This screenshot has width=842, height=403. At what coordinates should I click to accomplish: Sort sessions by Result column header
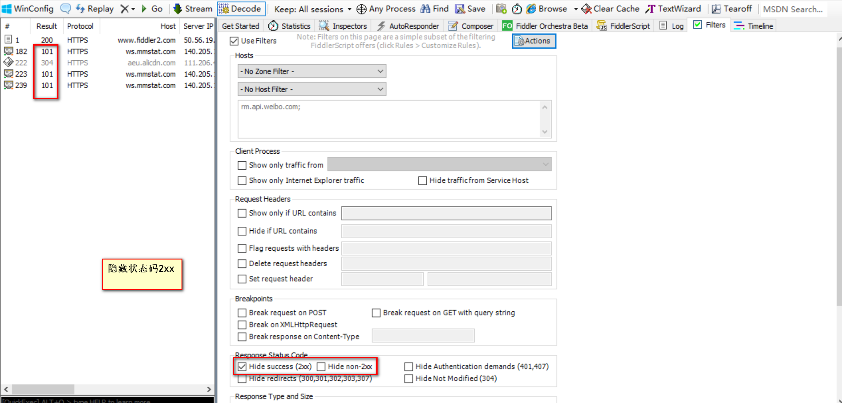tap(46, 26)
